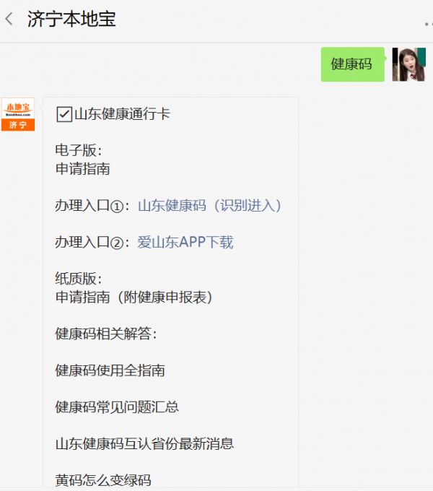Tap 健康码常见问题汇总 entry
Screen dimensions: 433x491
[117, 407]
